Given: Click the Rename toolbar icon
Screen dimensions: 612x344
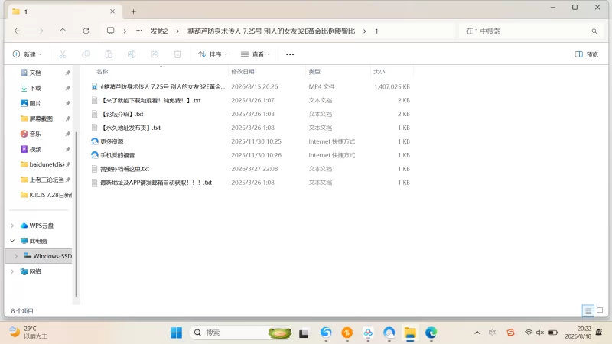Looking at the screenshot, I should tap(132, 54).
